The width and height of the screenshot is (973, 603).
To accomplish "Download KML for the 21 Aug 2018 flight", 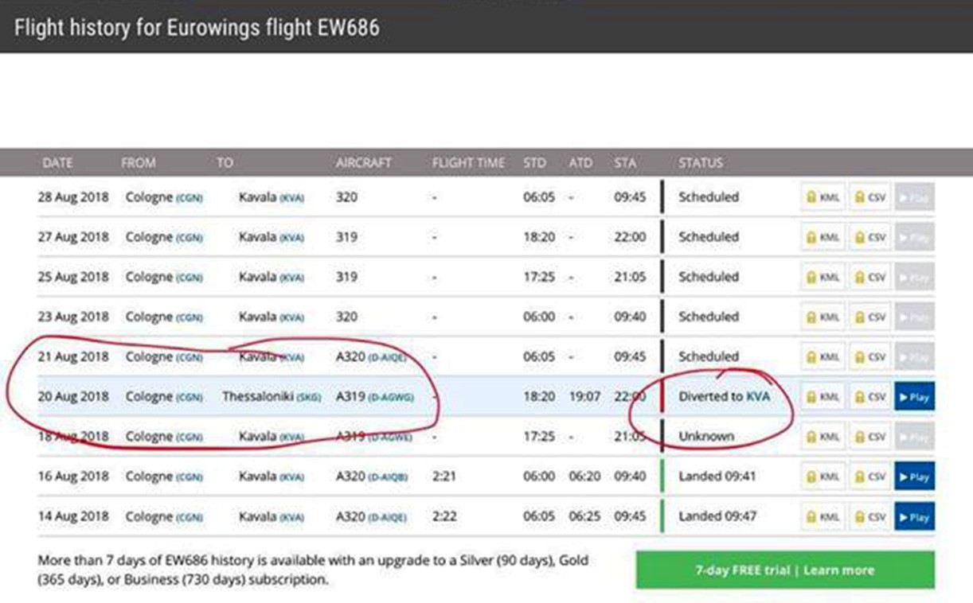I will [x=823, y=357].
